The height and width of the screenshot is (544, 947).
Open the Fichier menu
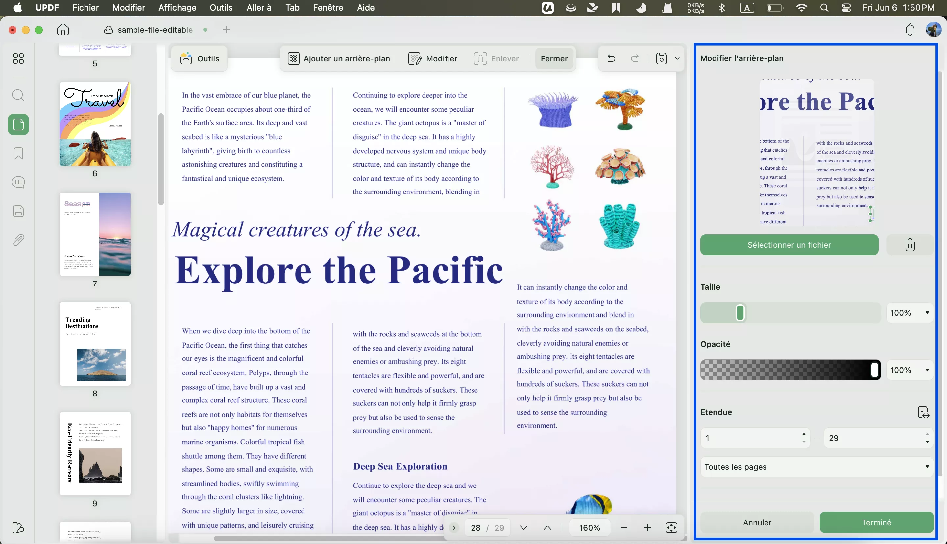(85, 8)
